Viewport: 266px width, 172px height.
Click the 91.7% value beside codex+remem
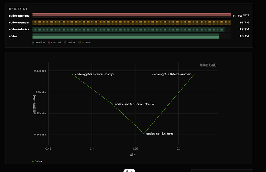point(244,23)
